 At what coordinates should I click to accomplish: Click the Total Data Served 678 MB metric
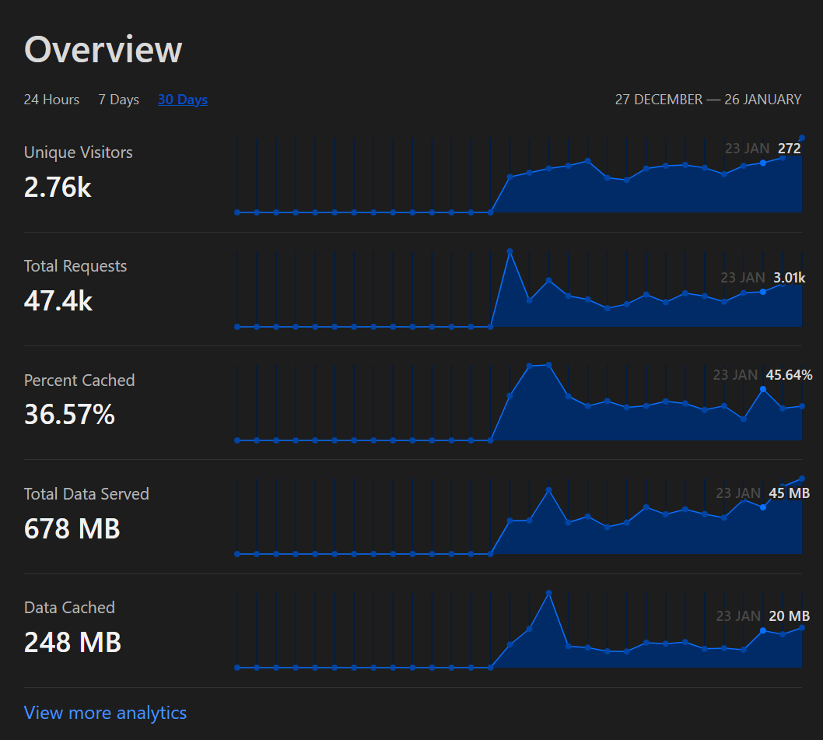pos(72,528)
